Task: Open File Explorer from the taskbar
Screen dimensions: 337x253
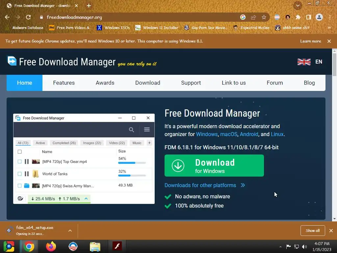Action: pos(95,246)
